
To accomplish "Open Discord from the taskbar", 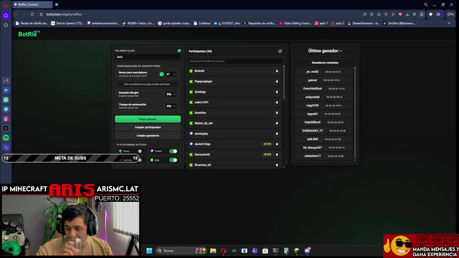I will tap(307, 250).
